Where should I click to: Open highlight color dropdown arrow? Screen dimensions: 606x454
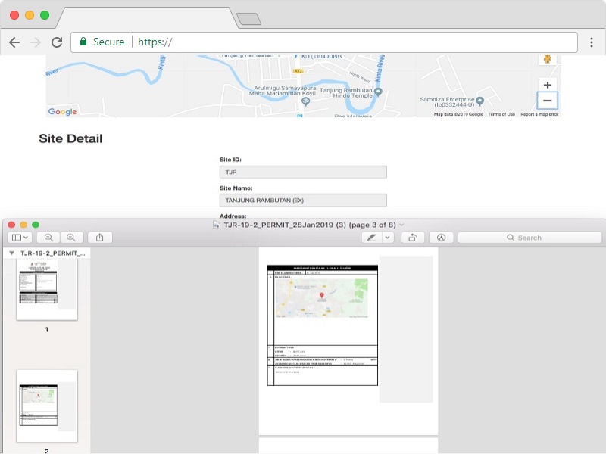click(x=388, y=238)
